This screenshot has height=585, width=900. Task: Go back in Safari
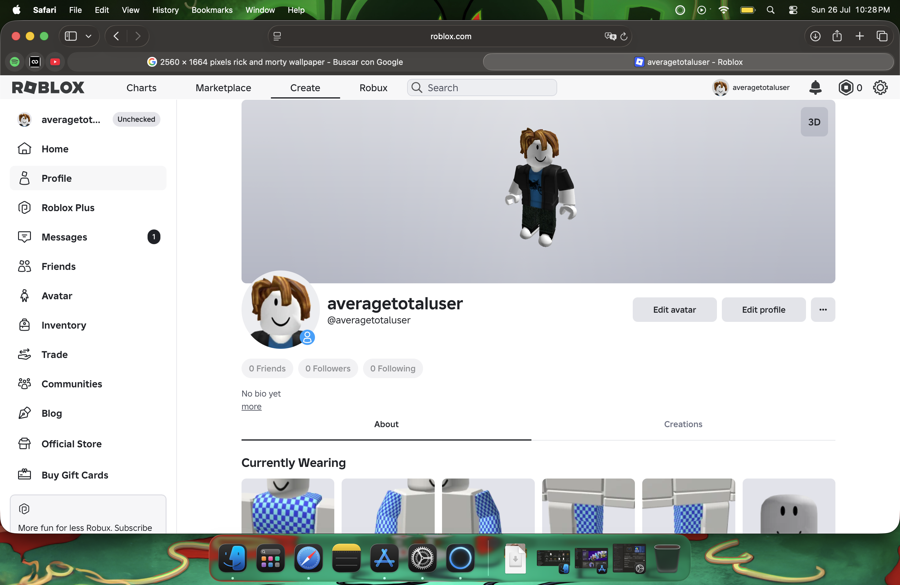[116, 36]
